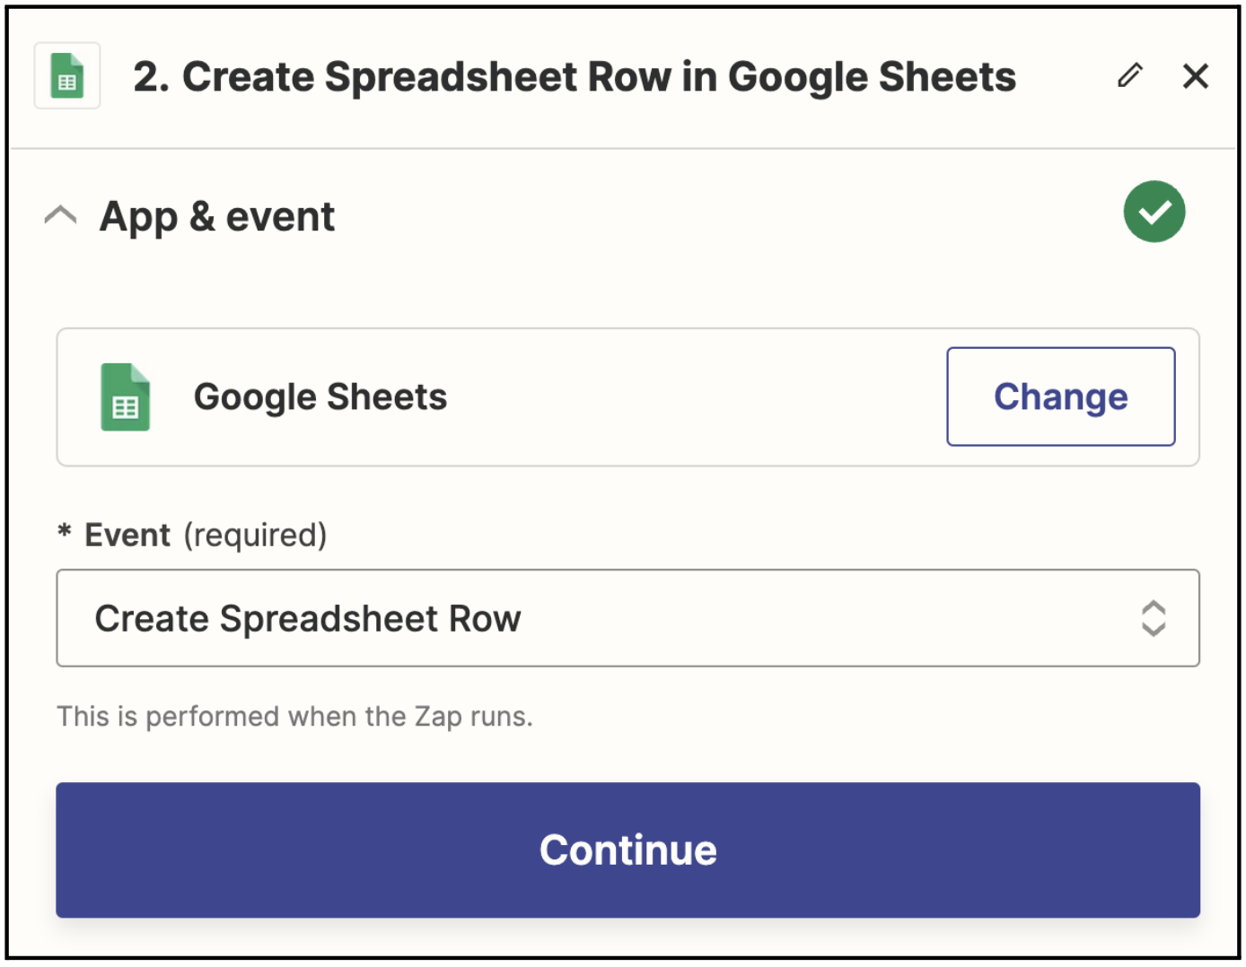Click the up-down arrows on the Event field
The height and width of the screenshot is (967, 1246).
1153,618
